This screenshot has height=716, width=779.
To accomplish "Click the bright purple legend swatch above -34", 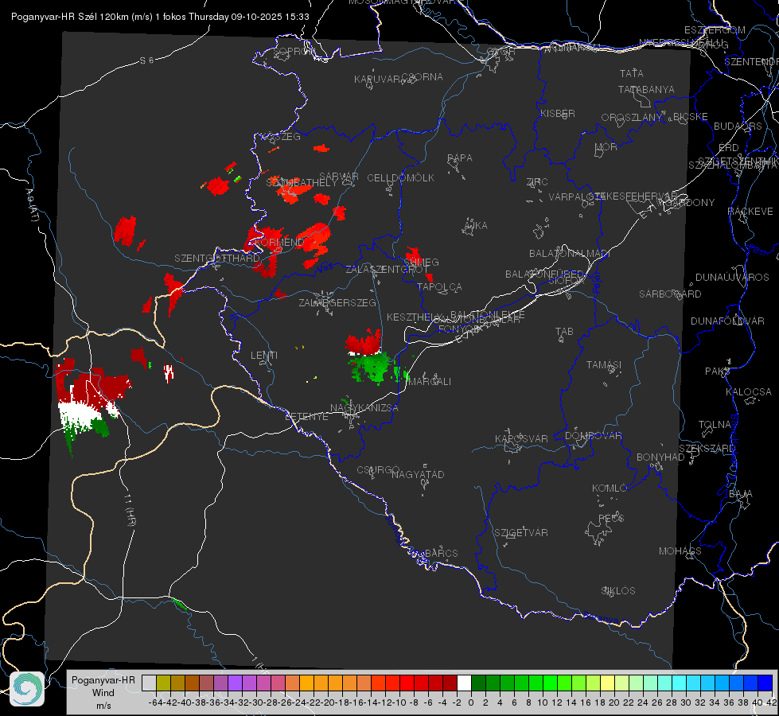I will coord(235,683).
